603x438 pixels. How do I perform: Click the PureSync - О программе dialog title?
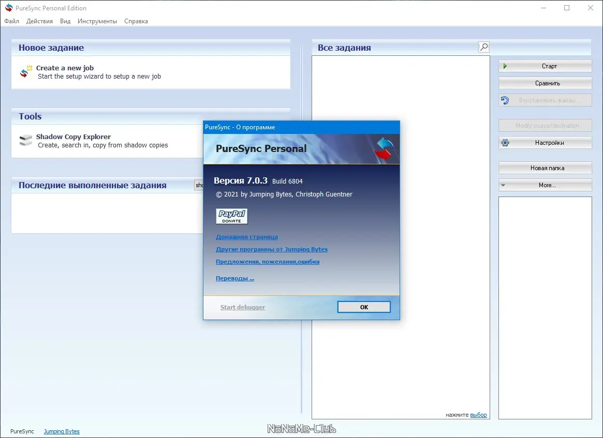click(x=240, y=127)
